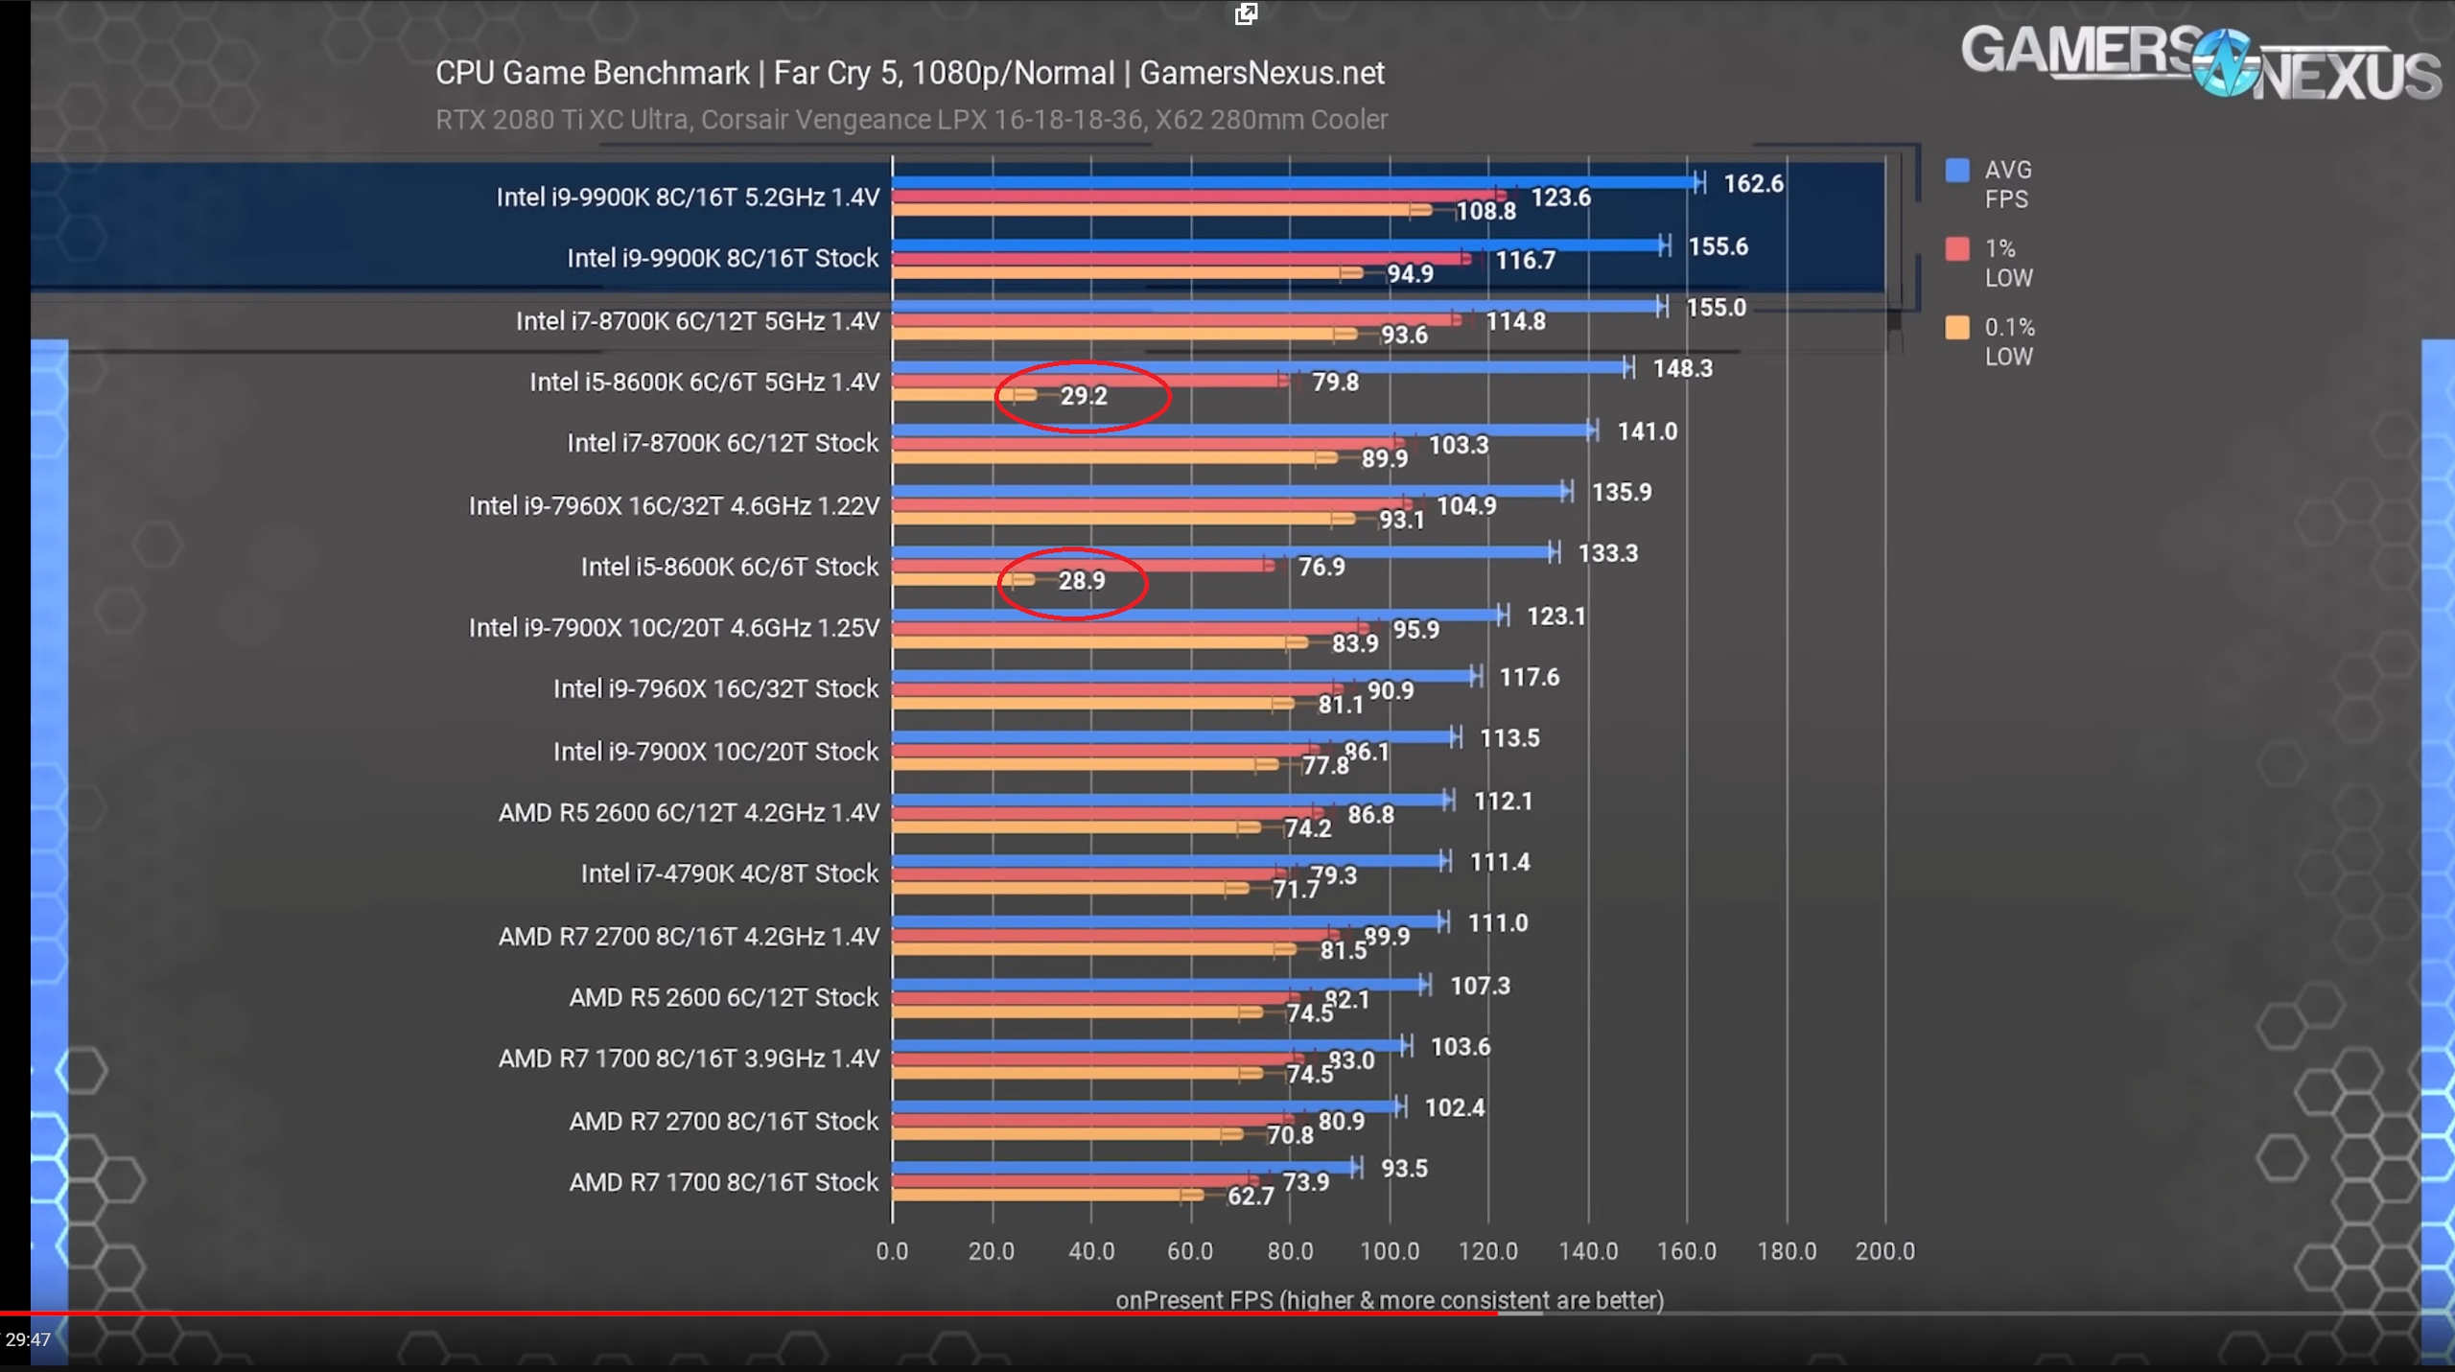Image resolution: width=2455 pixels, height=1372 pixels.
Task: Click the 29:47 timestamp
Action: coord(28,1339)
